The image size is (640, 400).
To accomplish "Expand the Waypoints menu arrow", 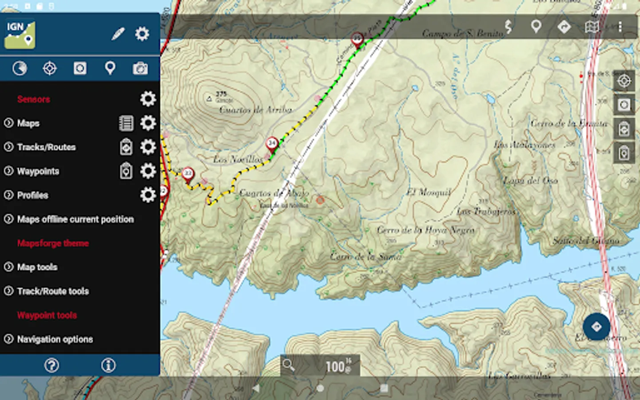I will pyautogui.click(x=8, y=171).
